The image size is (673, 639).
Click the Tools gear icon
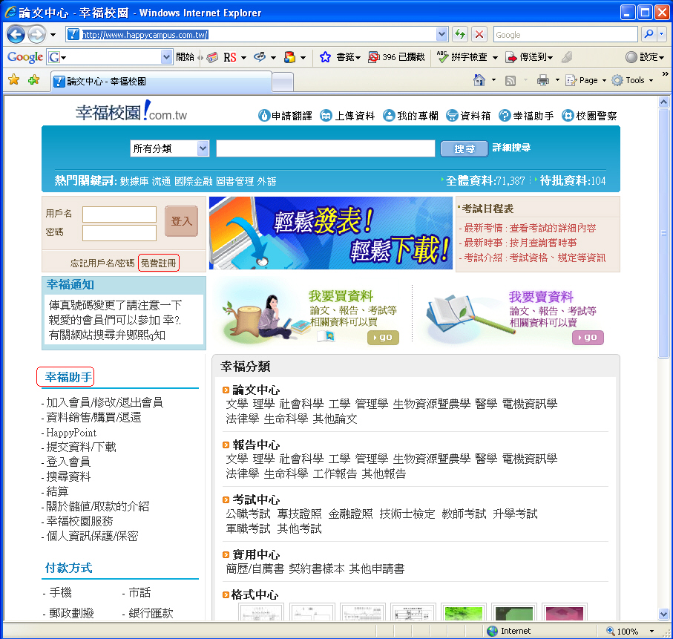click(617, 80)
